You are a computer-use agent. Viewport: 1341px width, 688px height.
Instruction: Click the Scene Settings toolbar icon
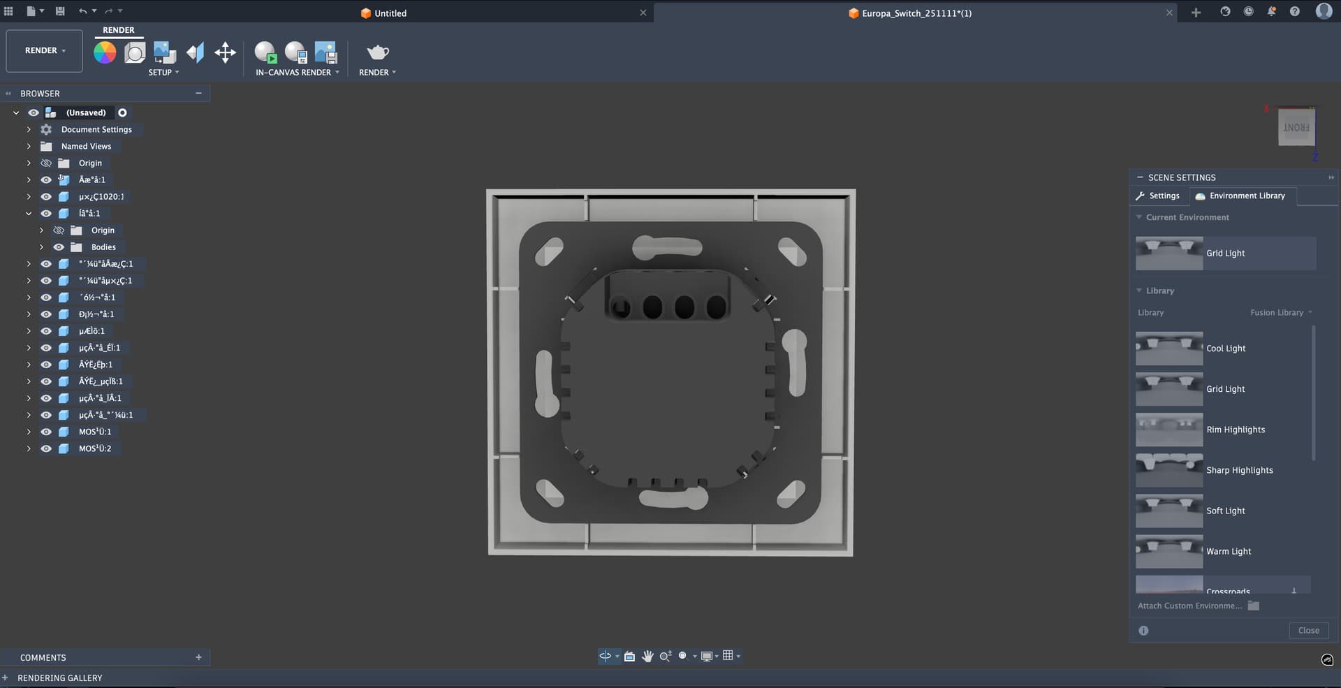click(x=135, y=52)
